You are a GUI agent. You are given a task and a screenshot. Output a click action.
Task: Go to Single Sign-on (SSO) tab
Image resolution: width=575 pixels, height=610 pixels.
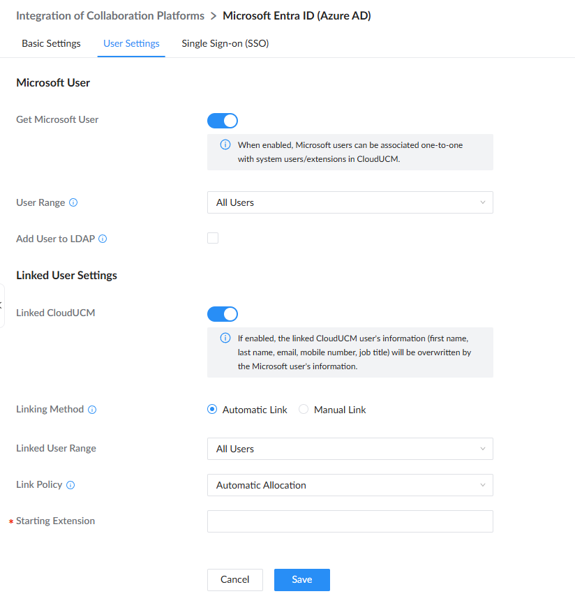pyautogui.click(x=225, y=43)
